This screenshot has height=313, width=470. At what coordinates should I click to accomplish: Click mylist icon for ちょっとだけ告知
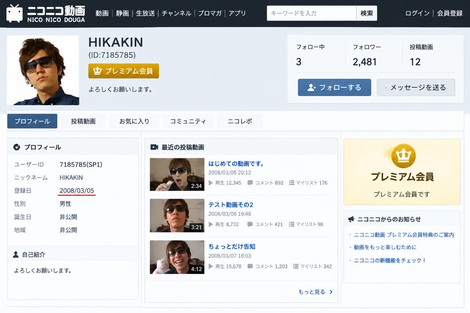296,266
